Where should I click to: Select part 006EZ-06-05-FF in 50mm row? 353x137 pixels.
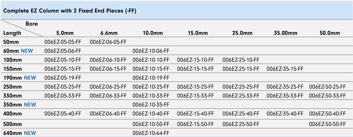[x=108, y=42]
